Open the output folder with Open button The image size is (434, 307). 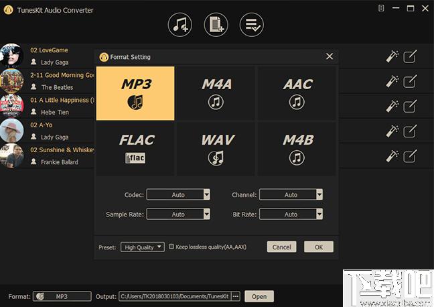(259, 296)
